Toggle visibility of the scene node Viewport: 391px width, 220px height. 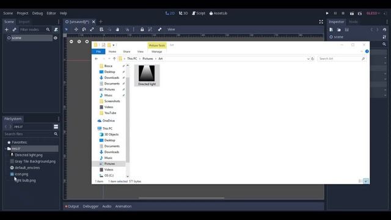pyautogui.click(x=56, y=38)
